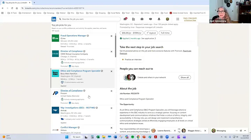The image size is (251, 140).
Task: Dismiss the Ethics and Compliance Program Specialist job
Action: 112,71
